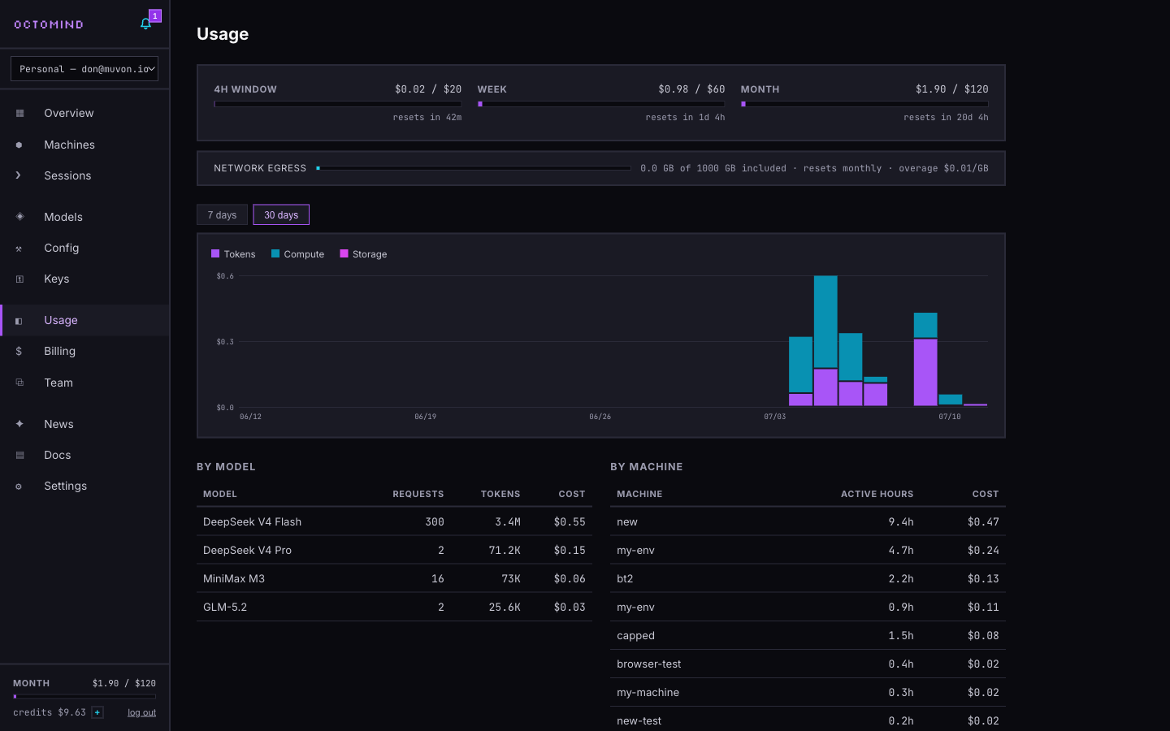Select the GLM-5.2 model row
Viewport: 1170px width, 731px height.
[394, 607]
